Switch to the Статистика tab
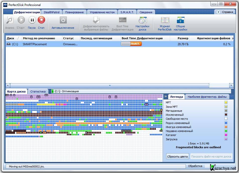This screenshot has width=239, height=173. [38, 91]
